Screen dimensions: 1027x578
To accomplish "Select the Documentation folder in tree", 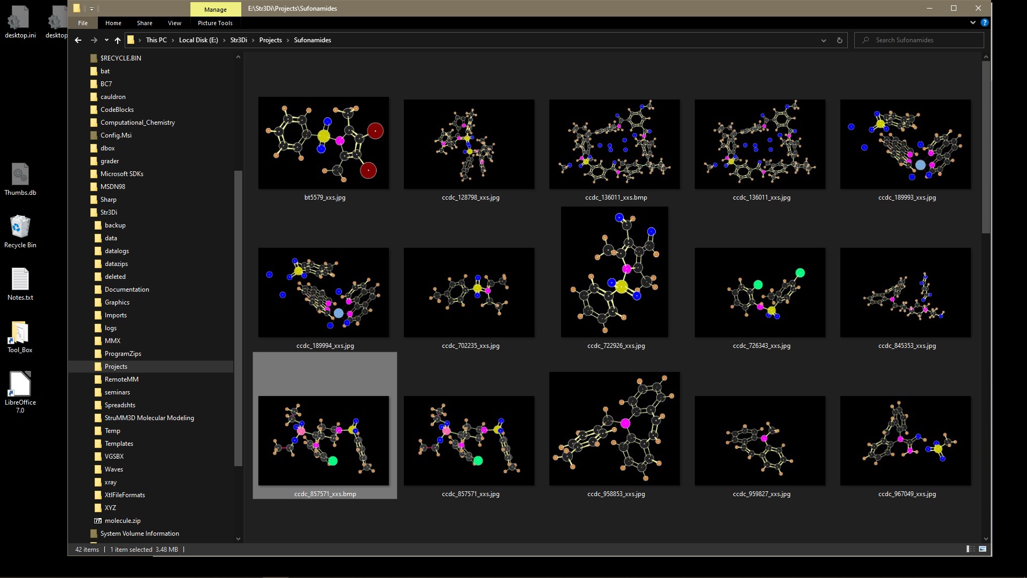I will 127,290.
